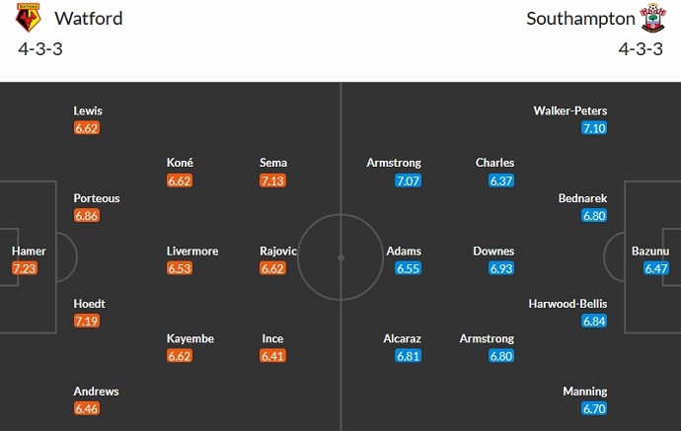Click Hoedt's 7.19 rating badge
Screen dimensions: 681x431
[87, 322]
